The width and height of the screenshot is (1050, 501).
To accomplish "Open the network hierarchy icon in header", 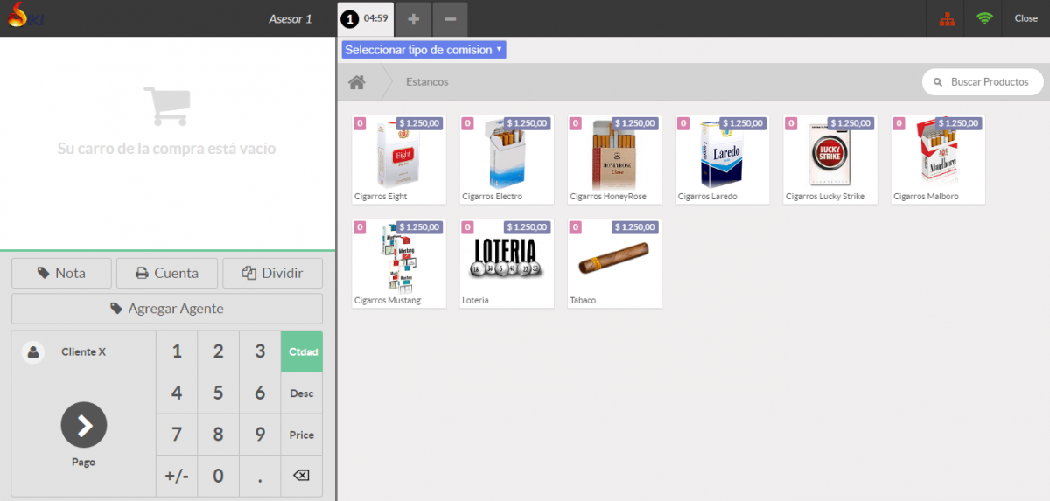I will 944,18.
